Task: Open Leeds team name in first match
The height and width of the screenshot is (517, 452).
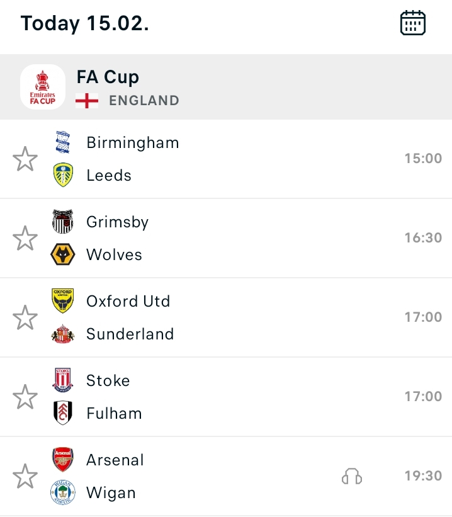Action: [x=109, y=176]
